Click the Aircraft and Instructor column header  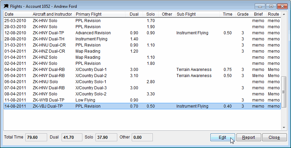(x=53, y=14)
